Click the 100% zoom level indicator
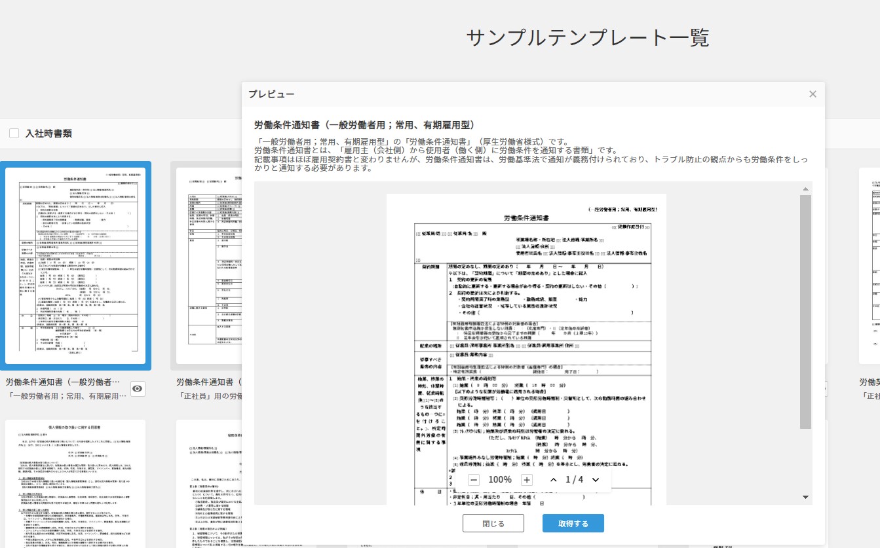The image size is (880, 548). pyautogui.click(x=500, y=480)
